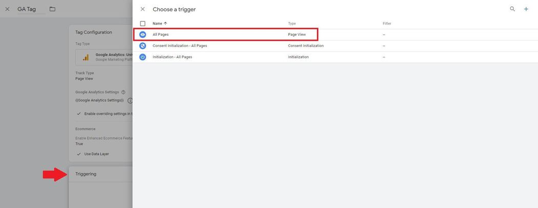This screenshot has width=538, height=208.
Task: Search triggers with the magnifier icon
Action: click(x=512, y=9)
